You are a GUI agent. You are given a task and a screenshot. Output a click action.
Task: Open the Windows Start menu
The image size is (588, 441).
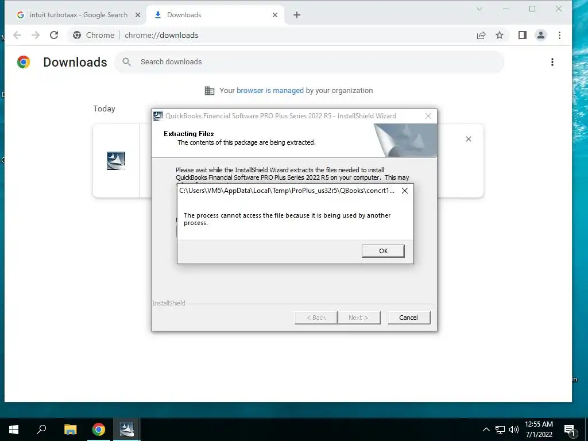pos(14,430)
